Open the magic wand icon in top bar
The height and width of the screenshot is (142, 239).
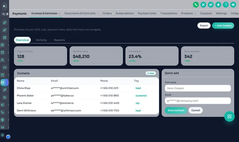(203, 5)
